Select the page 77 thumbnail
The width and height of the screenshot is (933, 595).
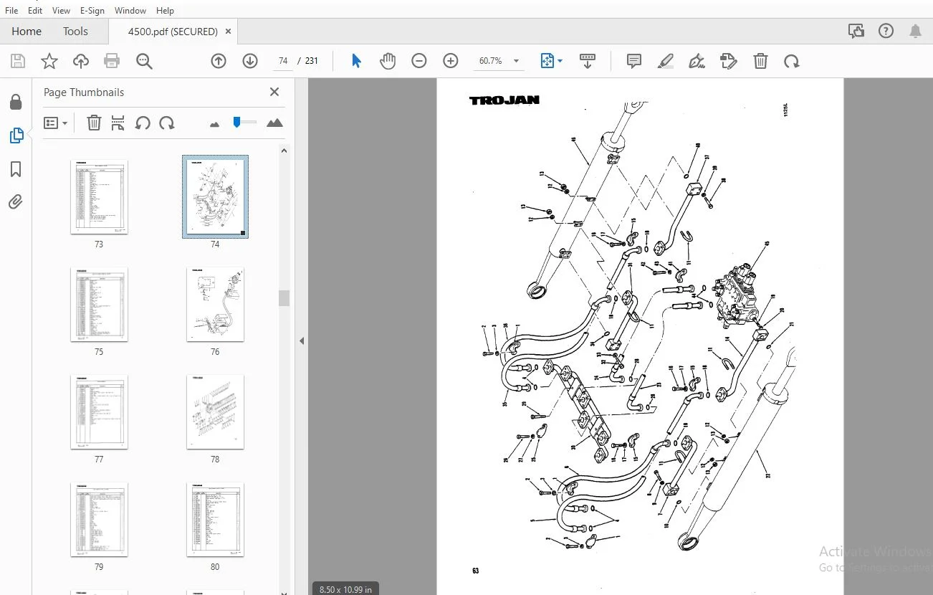click(99, 412)
